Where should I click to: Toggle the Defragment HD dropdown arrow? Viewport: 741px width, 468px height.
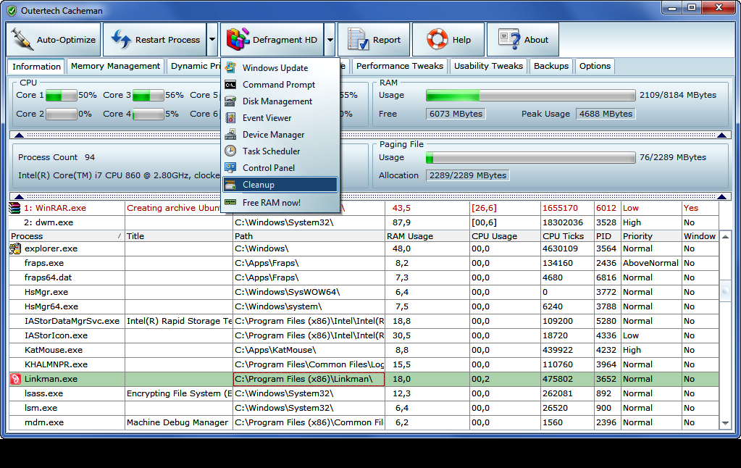point(330,40)
